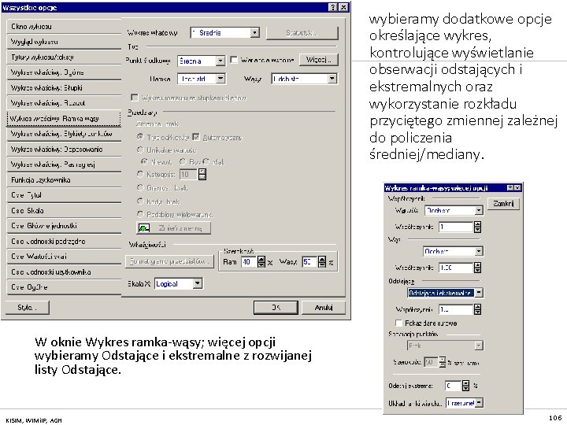Select the Tytuły wykresu/tekst tab

64,57
